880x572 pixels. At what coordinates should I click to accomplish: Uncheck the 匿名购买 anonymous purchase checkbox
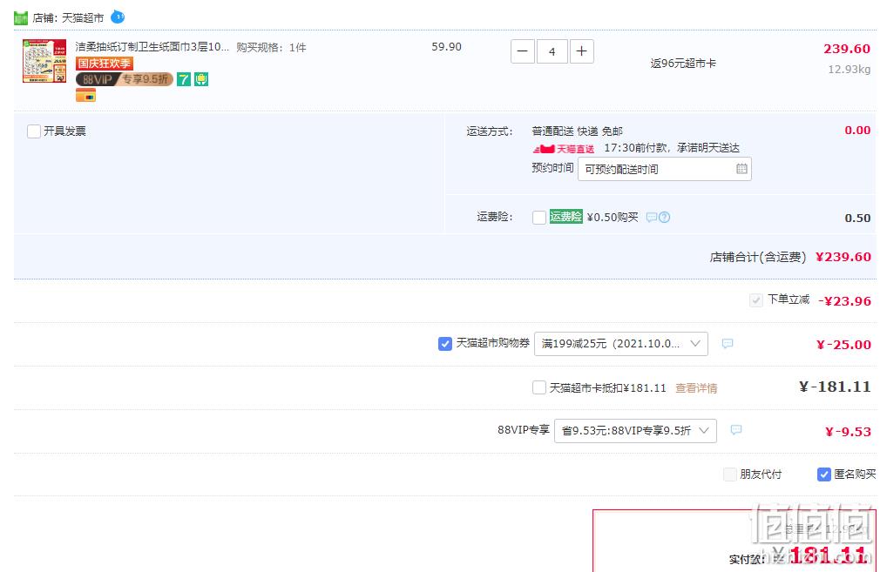(x=824, y=474)
